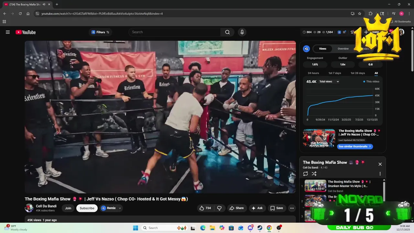Image resolution: width=414 pixels, height=233 pixels.
Task: Open the Drunken Master Vs Mylo title link
Action: coord(349,184)
